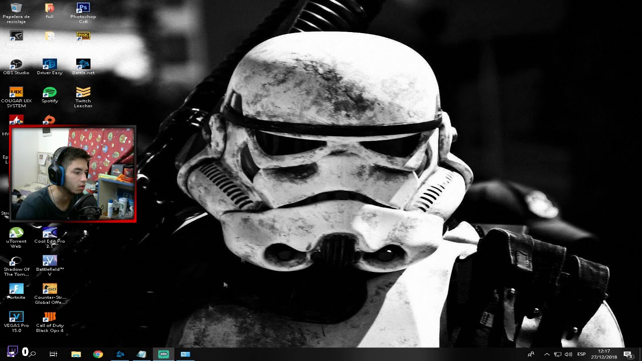Select the Fortnite desktop shortcut
The width and height of the screenshot is (642, 361).
[16, 292]
